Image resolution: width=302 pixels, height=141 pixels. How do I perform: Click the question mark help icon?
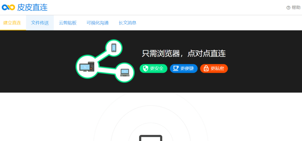coord(288,8)
